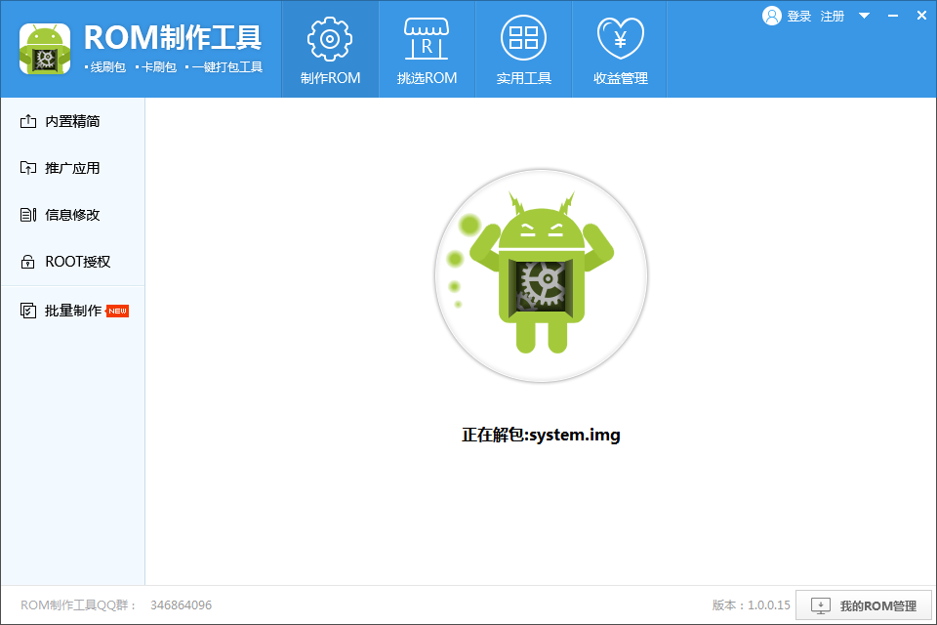
Task: Close the ROM tool window
Action: point(921,17)
